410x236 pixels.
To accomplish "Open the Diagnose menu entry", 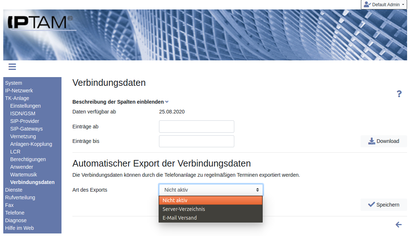I will pos(16,220).
